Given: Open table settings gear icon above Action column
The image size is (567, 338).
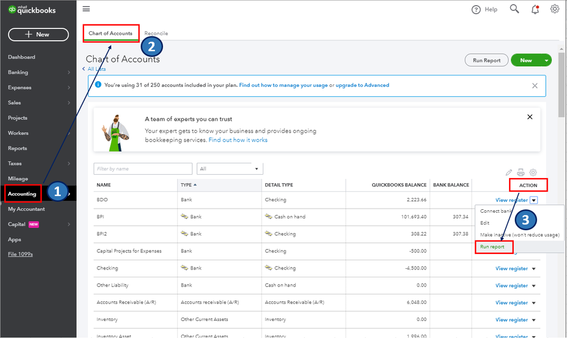Looking at the screenshot, I should pos(533,172).
